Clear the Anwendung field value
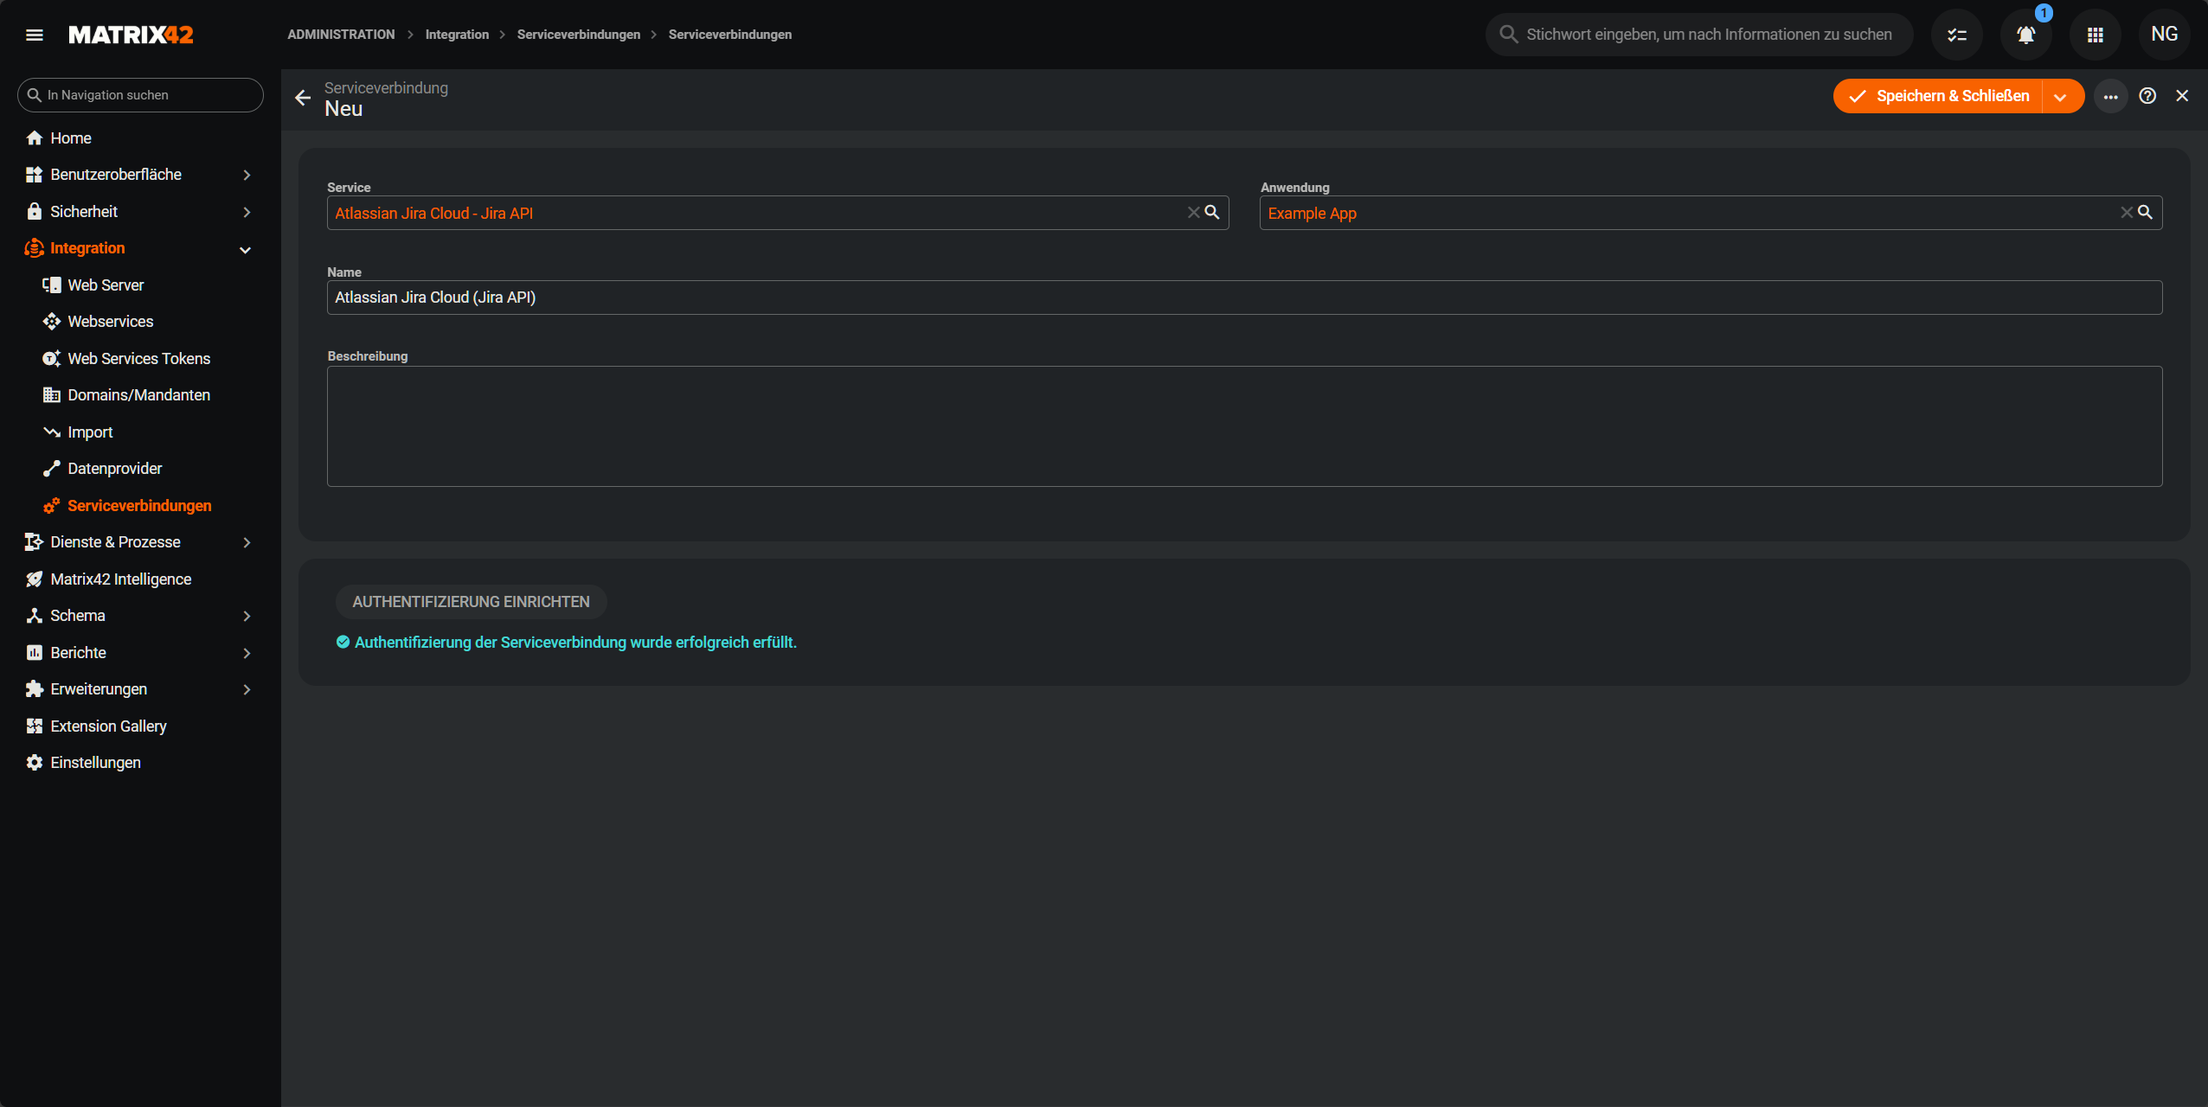Screen dimensions: 2208x1107 pyautogui.click(x=2126, y=212)
